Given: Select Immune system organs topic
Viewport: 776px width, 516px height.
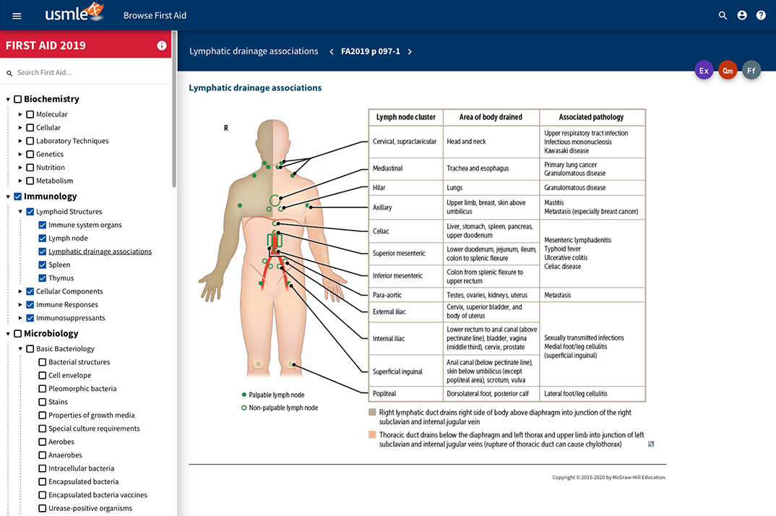Looking at the screenshot, I should [85, 225].
